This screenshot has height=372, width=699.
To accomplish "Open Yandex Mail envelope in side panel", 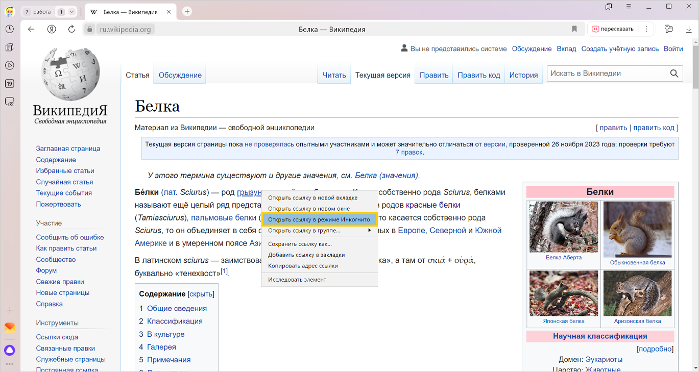I will [10, 328].
